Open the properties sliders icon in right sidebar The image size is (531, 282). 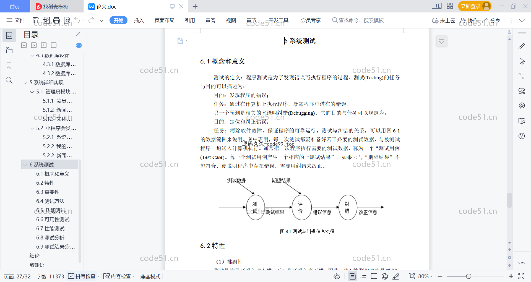tap(522, 76)
